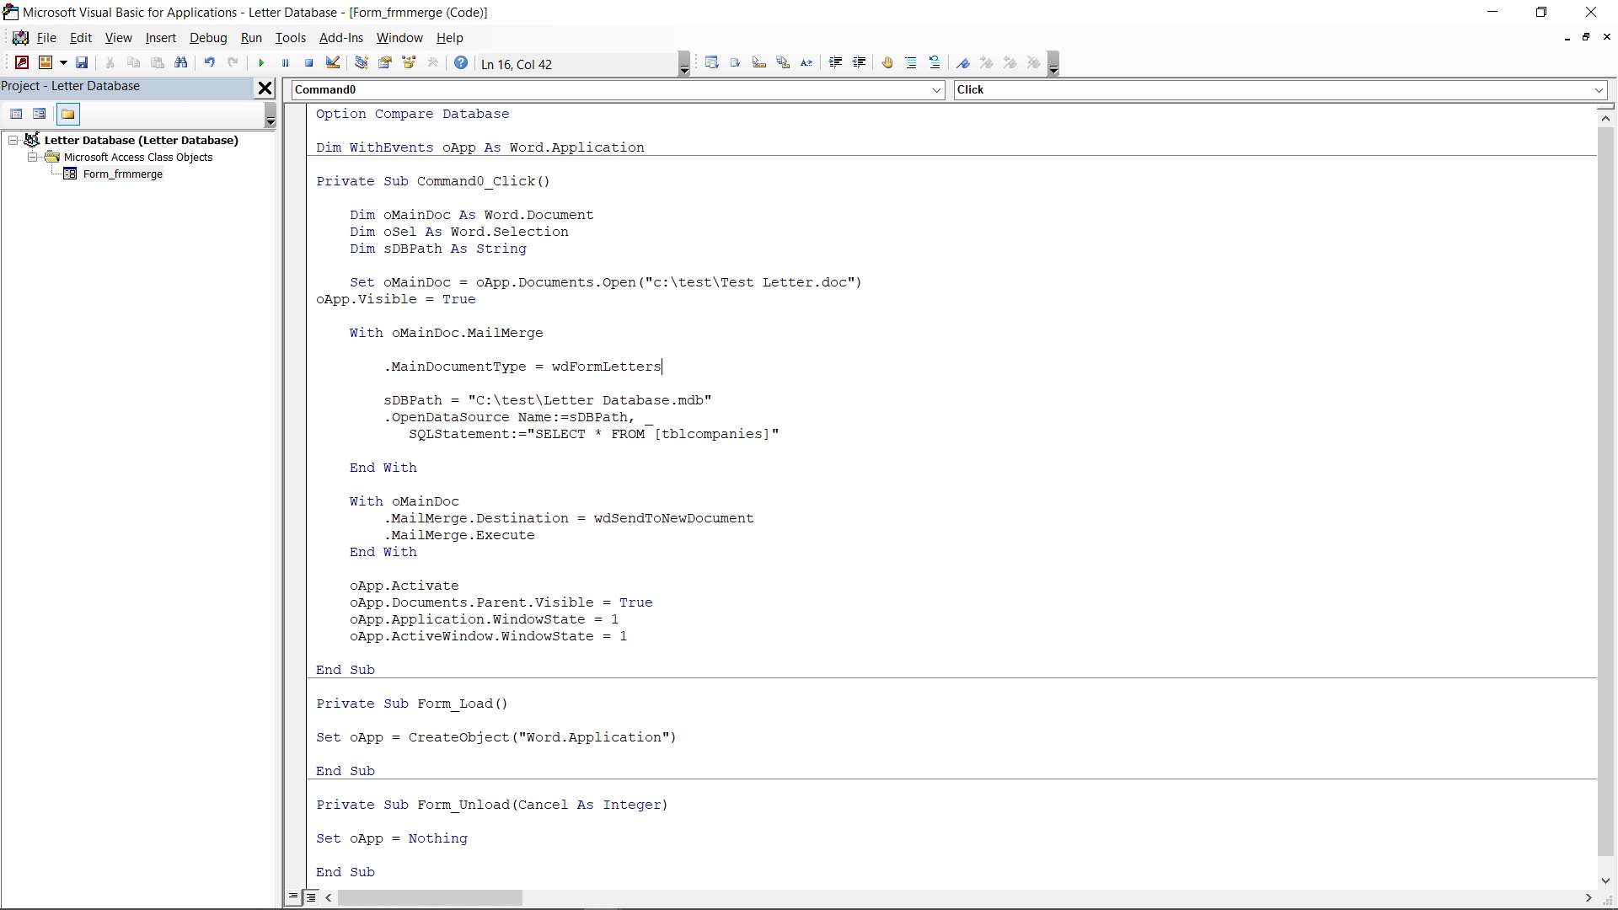Open Standard toolbar options arrow
1618x910 pixels.
[x=684, y=64]
